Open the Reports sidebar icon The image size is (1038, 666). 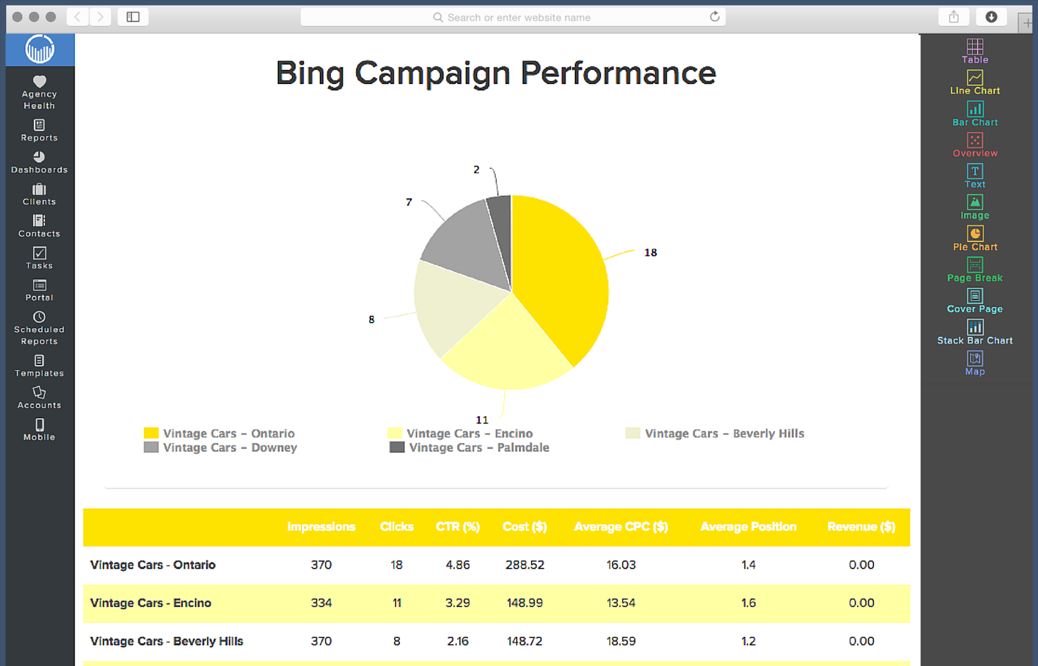tap(40, 125)
